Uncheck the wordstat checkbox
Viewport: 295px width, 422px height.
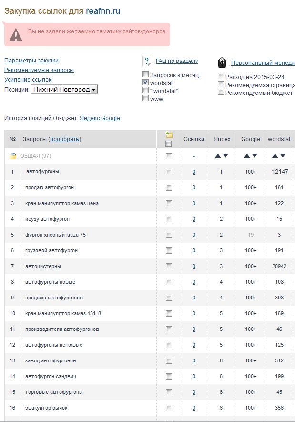tap(145, 82)
